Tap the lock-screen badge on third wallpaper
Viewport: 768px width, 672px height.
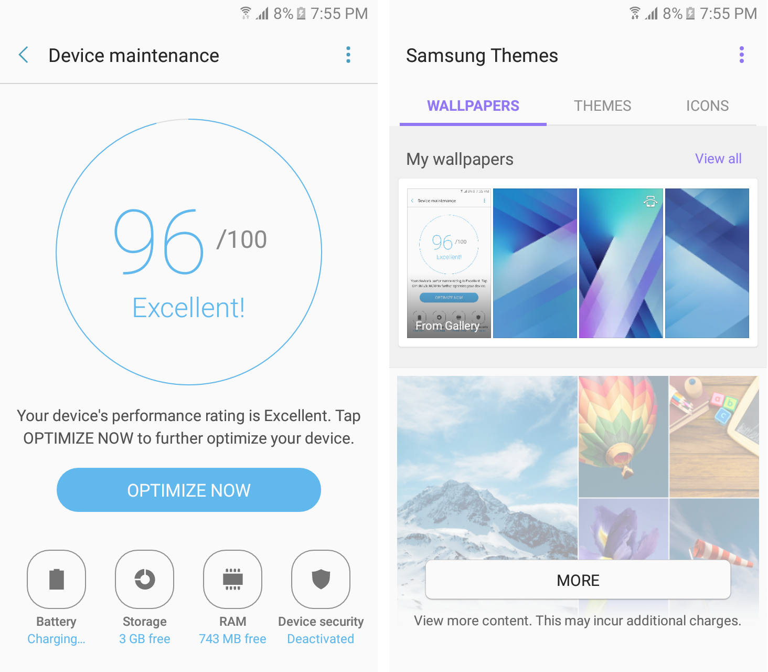650,201
